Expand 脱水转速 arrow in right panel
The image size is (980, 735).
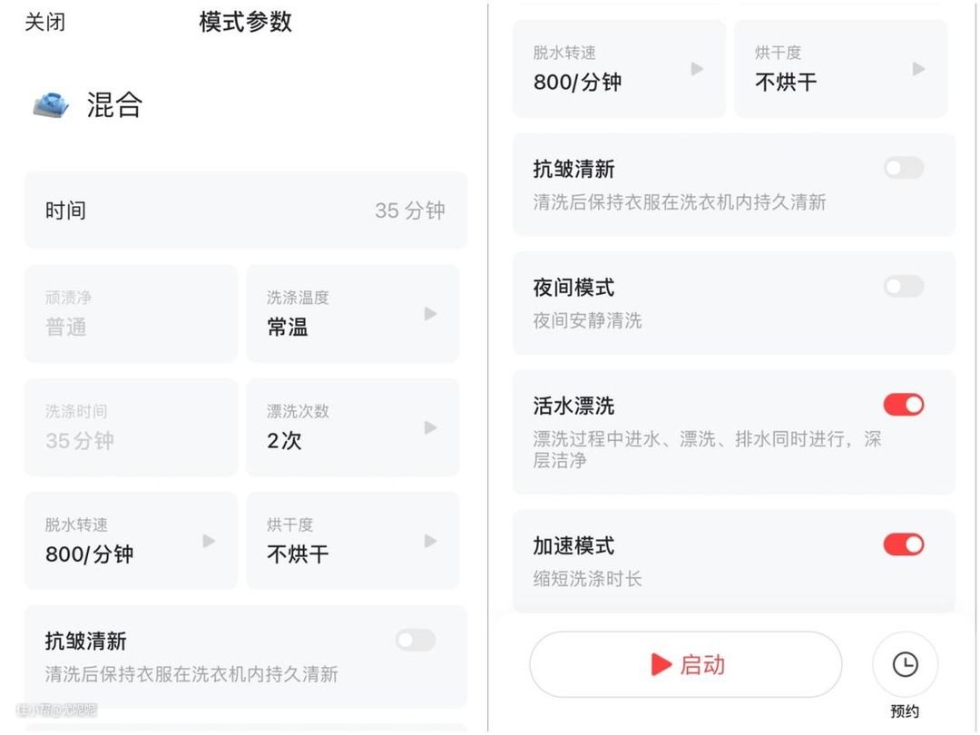click(697, 69)
